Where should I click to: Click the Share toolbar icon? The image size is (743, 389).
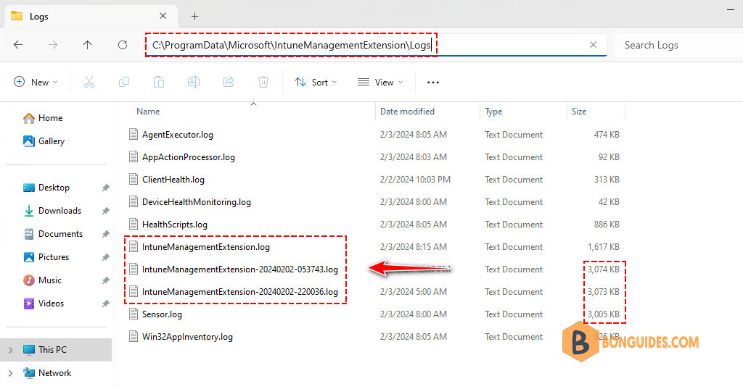(x=229, y=83)
